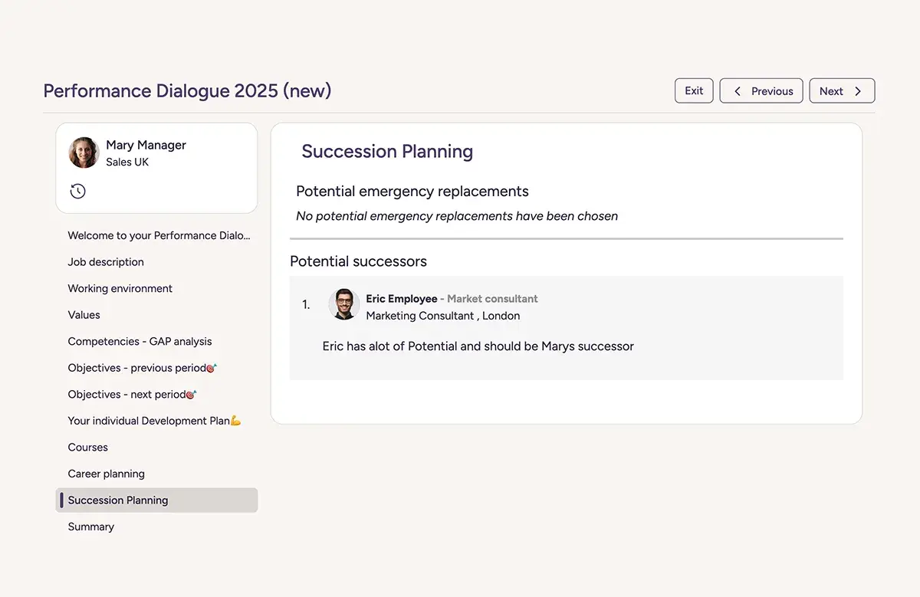Click Eric Employee's avatar photo
Viewport: 920px width, 597px height.
click(x=344, y=304)
